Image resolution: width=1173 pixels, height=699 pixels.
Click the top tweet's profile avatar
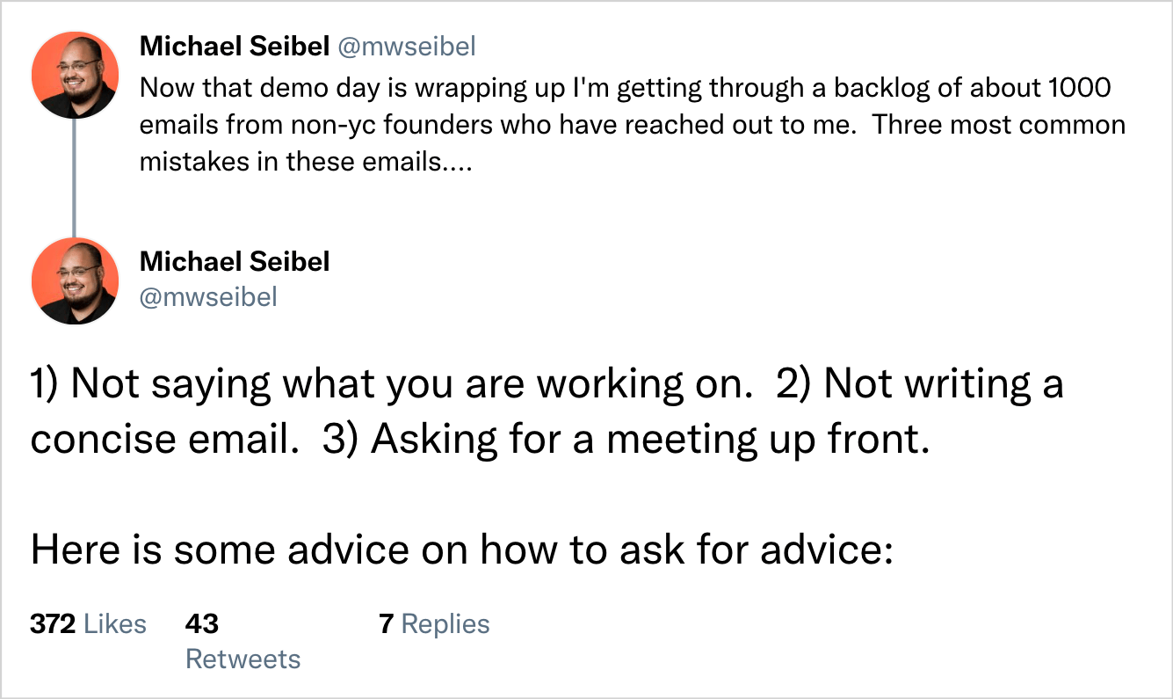coord(74,75)
